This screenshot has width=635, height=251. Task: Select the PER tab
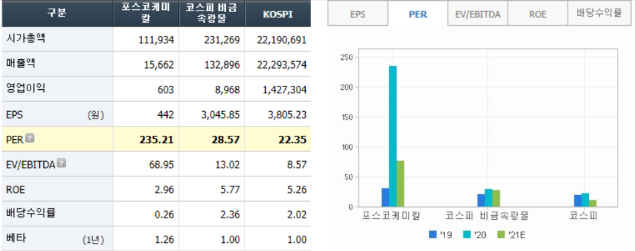pyautogui.click(x=418, y=14)
